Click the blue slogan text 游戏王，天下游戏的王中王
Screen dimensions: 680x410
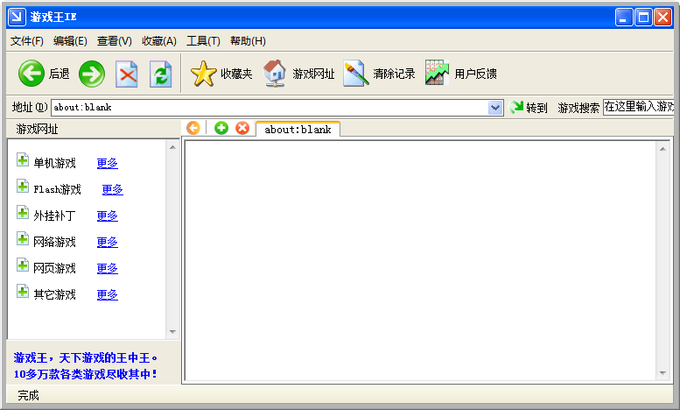[x=86, y=358]
